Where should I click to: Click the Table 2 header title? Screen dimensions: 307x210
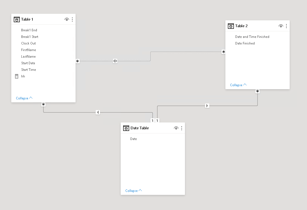[241, 26]
